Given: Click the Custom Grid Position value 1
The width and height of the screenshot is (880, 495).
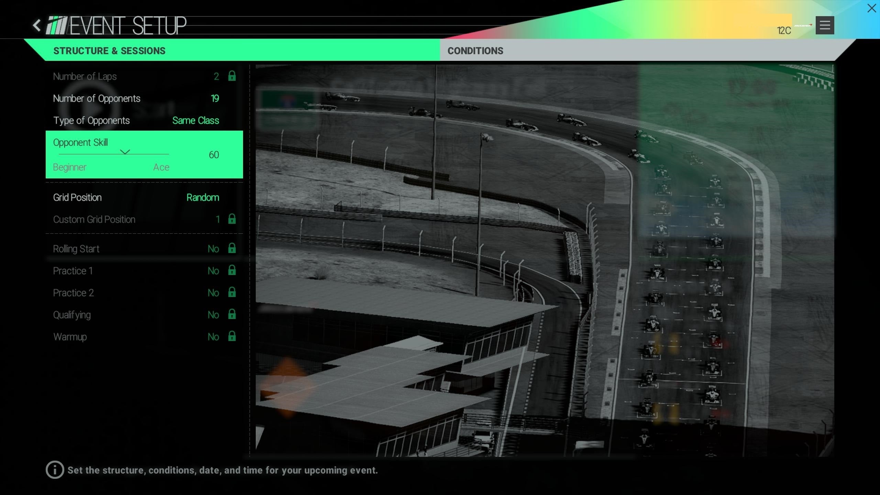Looking at the screenshot, I should 218,219.
